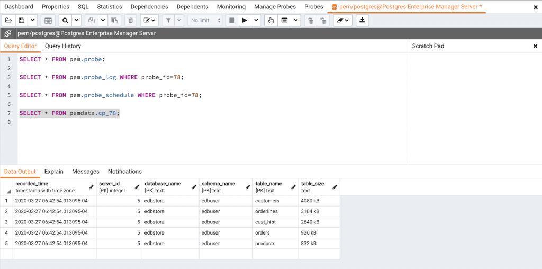Open the No limit rows dropdown
This screenshot has height=269, width=542.
[206, 20]
